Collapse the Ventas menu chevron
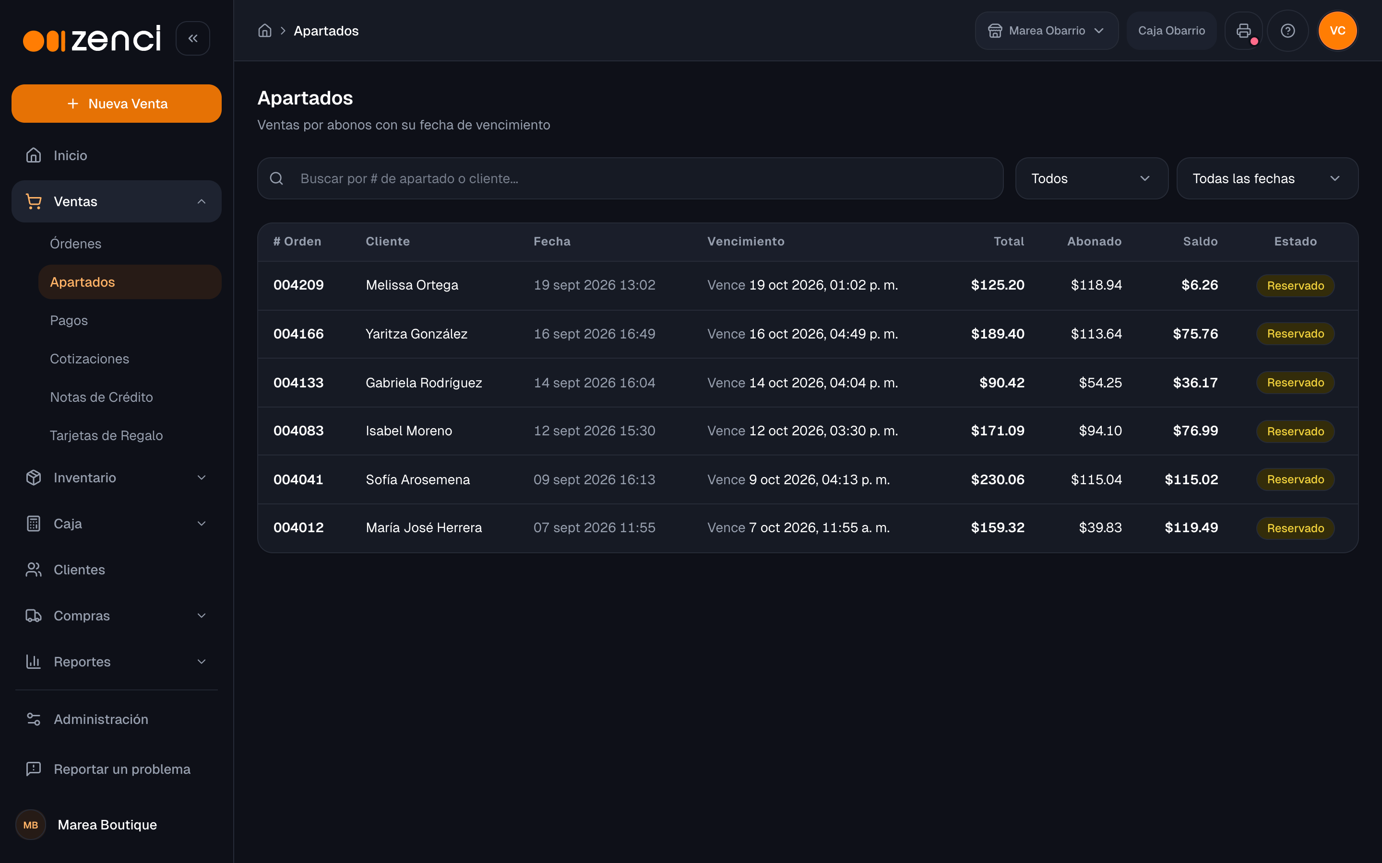 (x=202, y=201)
